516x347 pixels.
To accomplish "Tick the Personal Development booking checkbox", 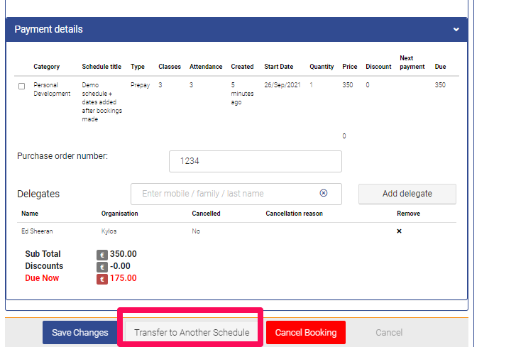I will [21, 86].
